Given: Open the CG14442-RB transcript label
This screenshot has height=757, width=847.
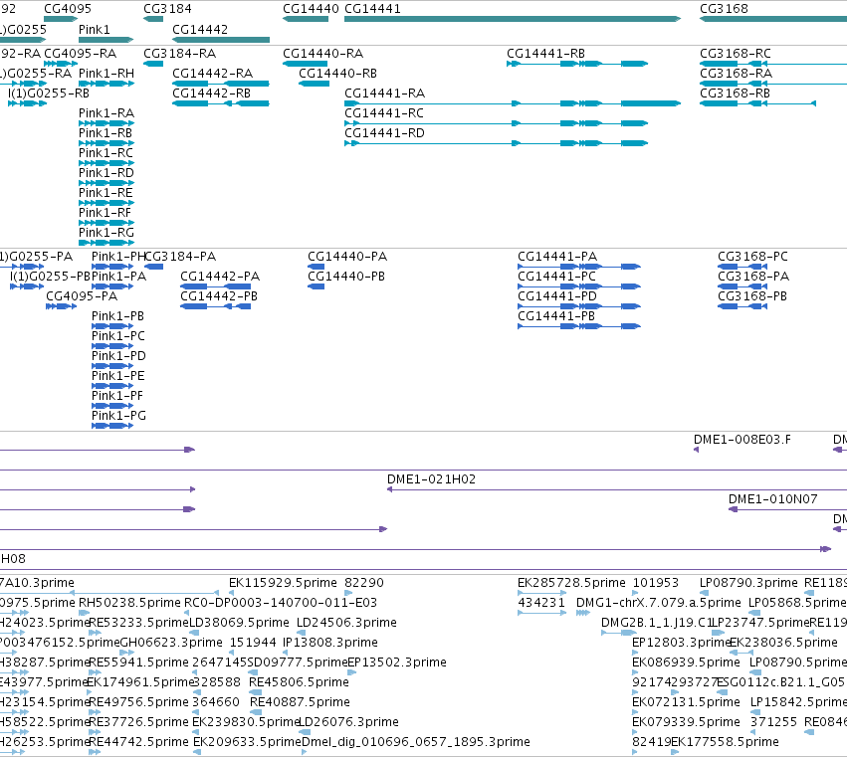Looking at the screenshot, I should (x=211, y=94).
